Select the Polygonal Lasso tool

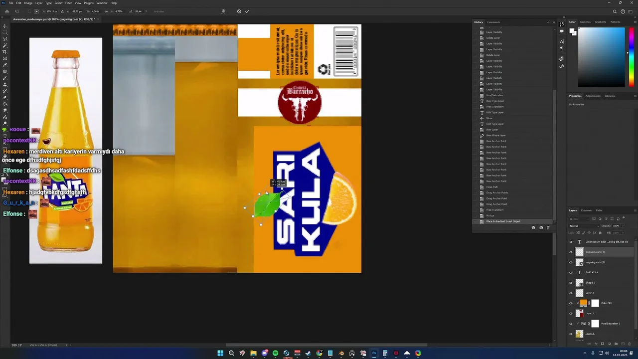click(5, 39)
